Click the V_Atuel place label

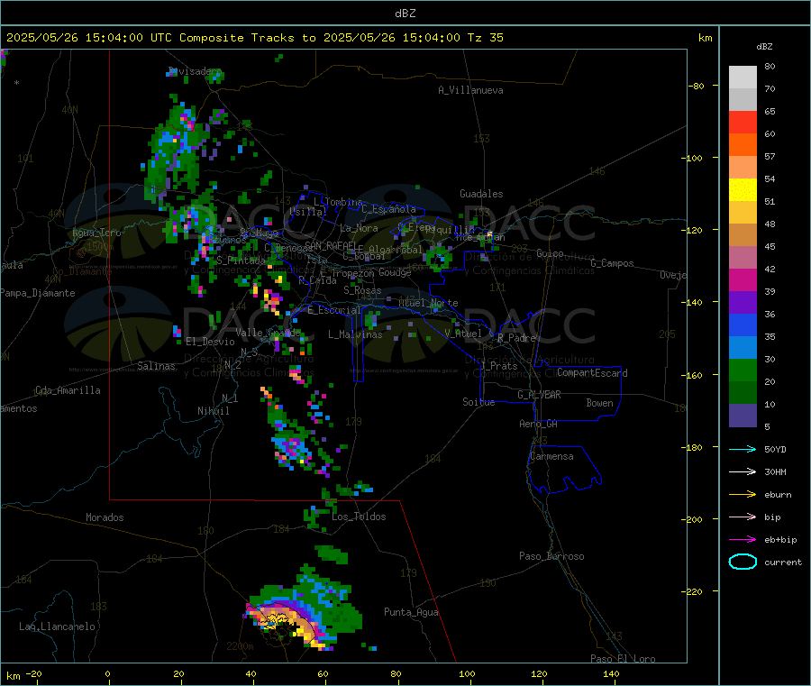[x=463, y=334]
